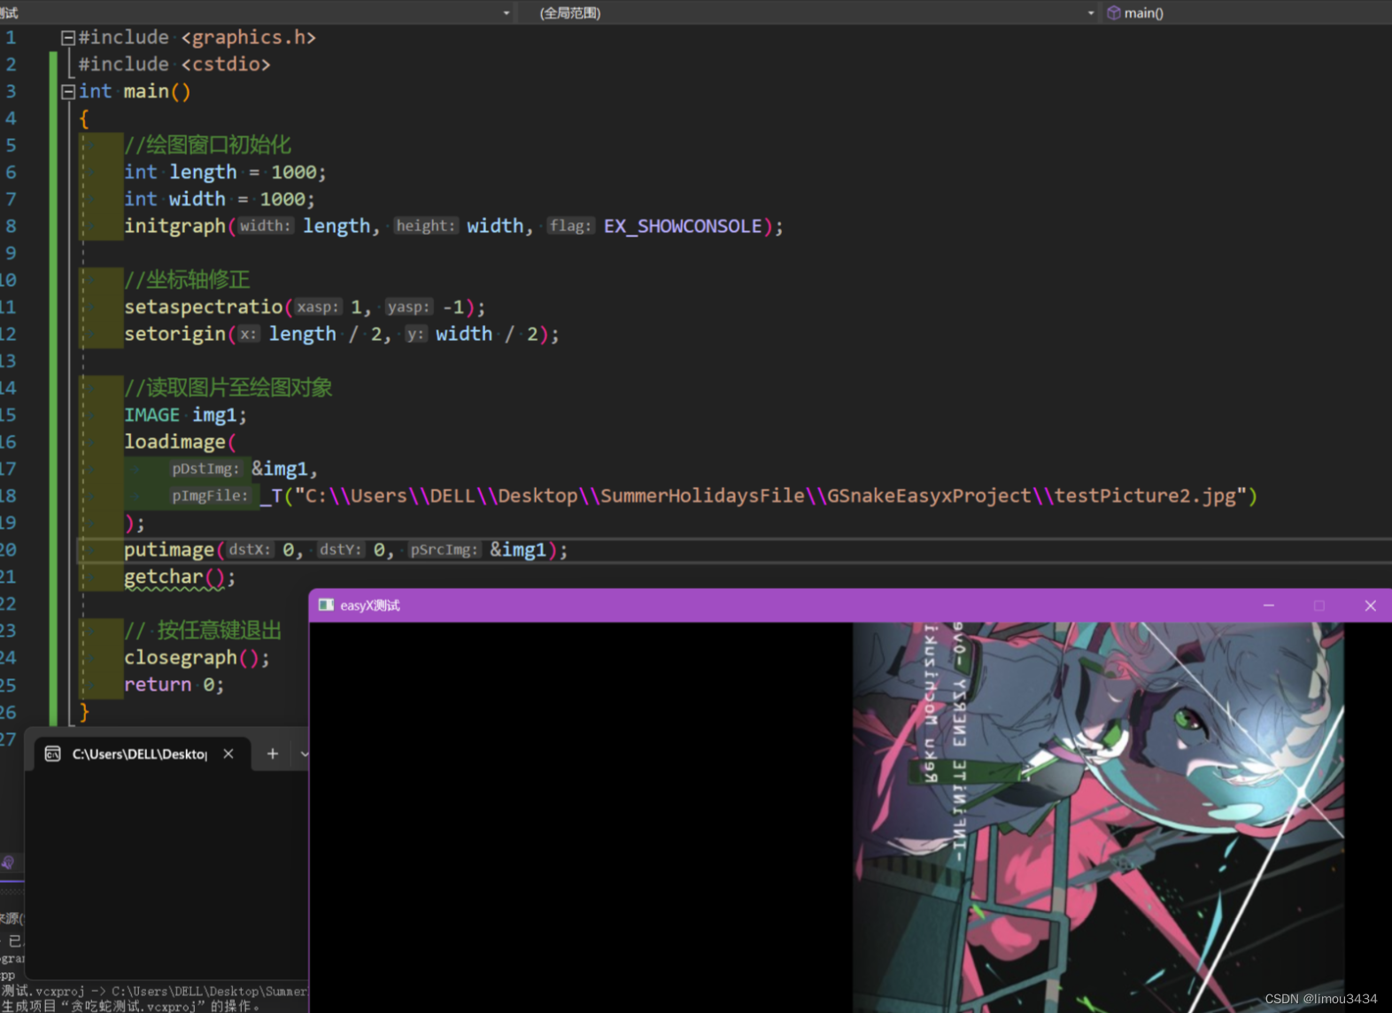1392x1013 pixels.
Task: Click the int width = 1000 declaration
Action: (x=219, y=199)
